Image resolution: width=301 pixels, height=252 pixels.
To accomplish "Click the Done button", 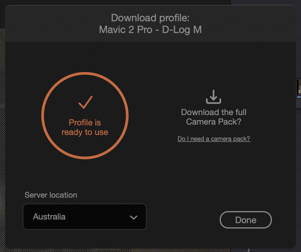I will (246, 220).
